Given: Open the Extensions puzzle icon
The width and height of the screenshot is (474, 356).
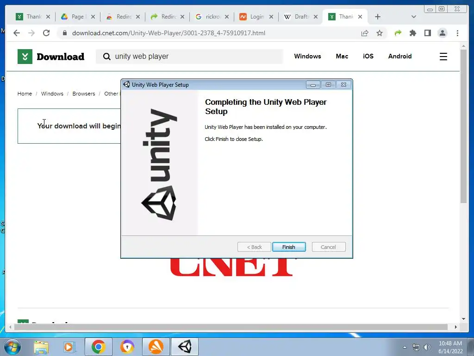Looking at the screenshot, I should click(413, 33).
